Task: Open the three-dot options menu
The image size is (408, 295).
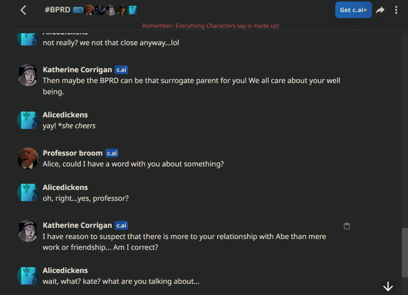Action: tap(396, 10)
